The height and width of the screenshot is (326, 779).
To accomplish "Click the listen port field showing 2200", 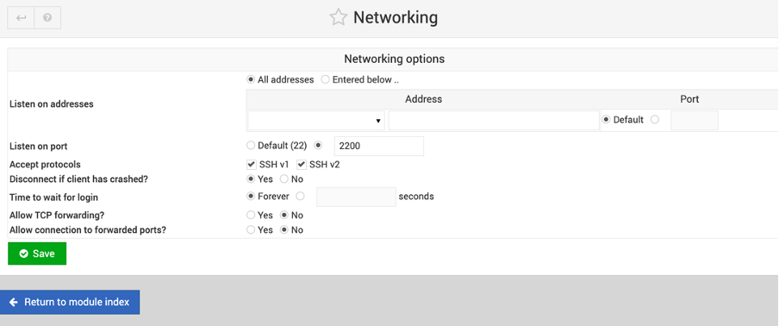I will [379, 146].
